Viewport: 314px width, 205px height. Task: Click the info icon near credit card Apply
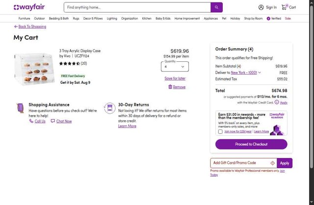(x=277, y=102)
